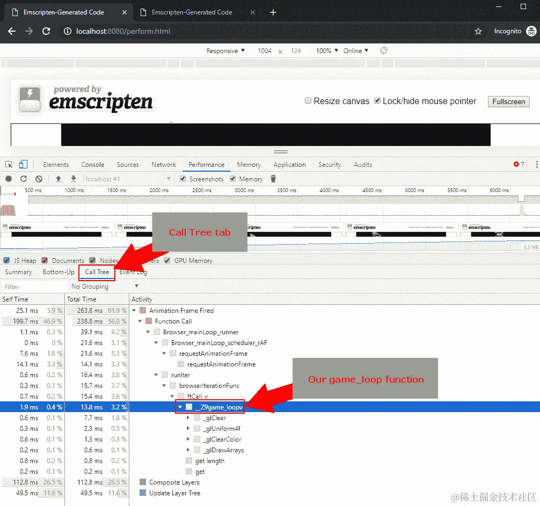Switch to the Bottom-Up tab

59,272
